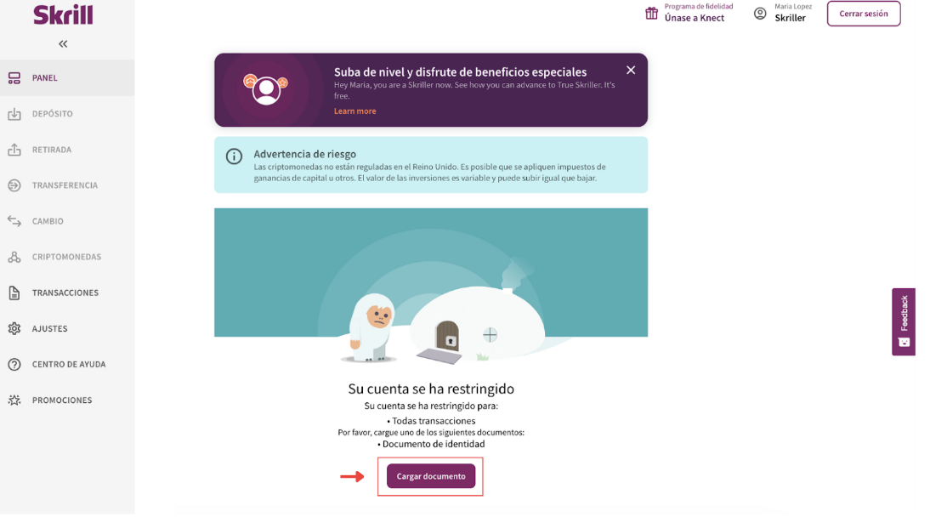Click the Depósito download icon

coord(14,114)
